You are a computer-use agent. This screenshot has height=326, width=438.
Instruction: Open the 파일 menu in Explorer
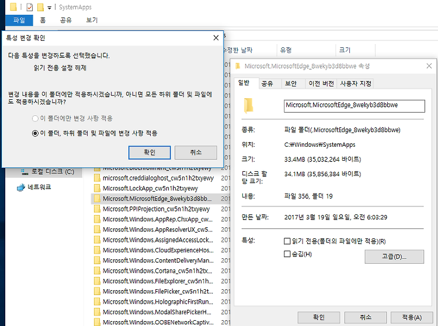(x=19, y=20)
